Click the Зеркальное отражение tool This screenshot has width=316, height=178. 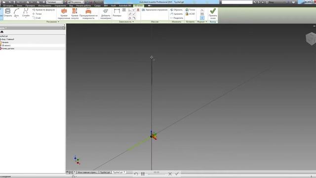click(155, 10)
